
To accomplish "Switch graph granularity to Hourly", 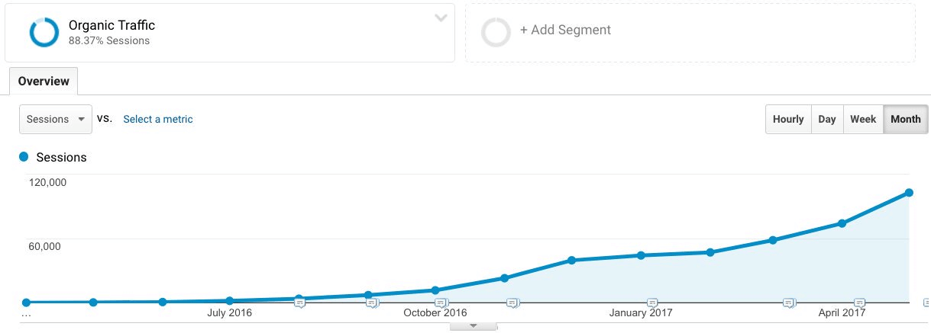I will coord(788,119).
